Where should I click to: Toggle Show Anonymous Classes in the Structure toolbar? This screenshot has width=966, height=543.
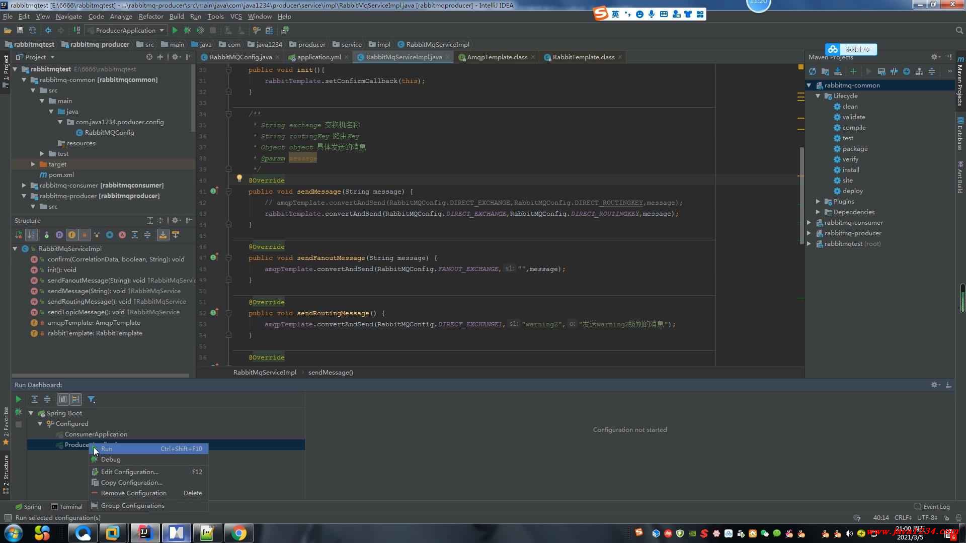point(109,235)
